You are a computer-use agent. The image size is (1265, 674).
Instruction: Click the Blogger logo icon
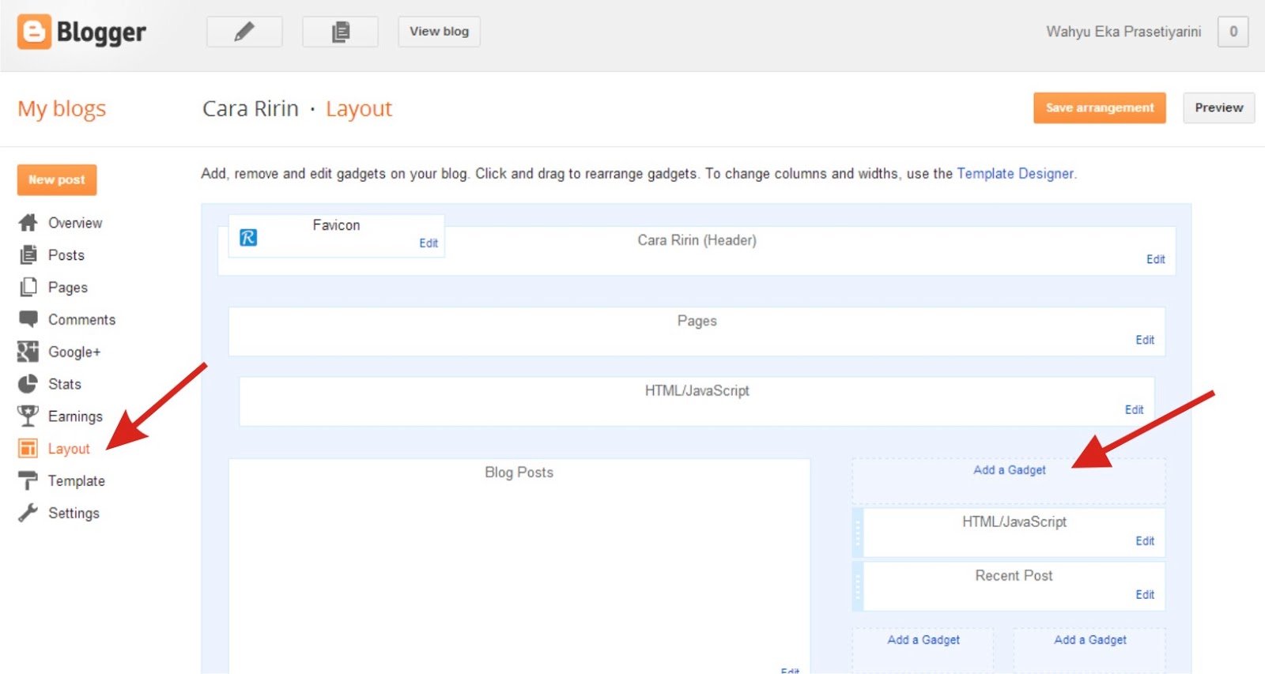click(x=34, y=32)
